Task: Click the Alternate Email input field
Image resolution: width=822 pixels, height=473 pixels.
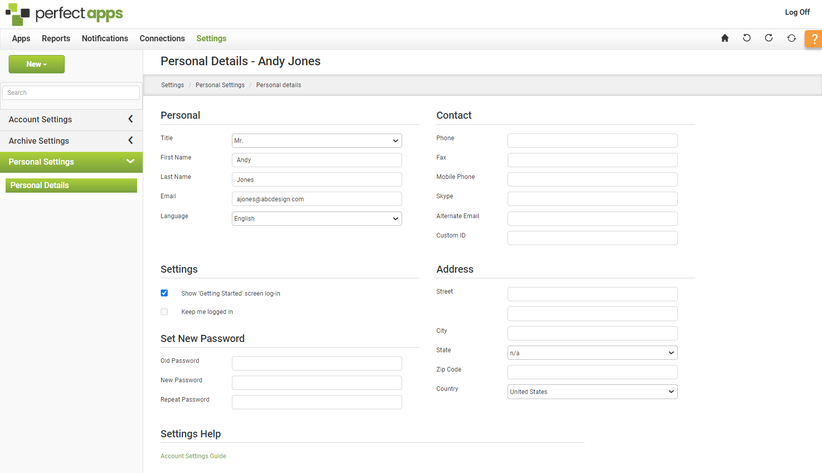Action: pyautogui.click(x=593, y=219)
